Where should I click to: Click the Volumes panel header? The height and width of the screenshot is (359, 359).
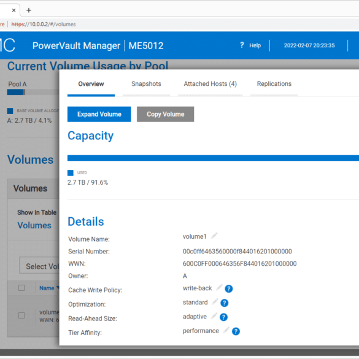click(x=33, y=188)
